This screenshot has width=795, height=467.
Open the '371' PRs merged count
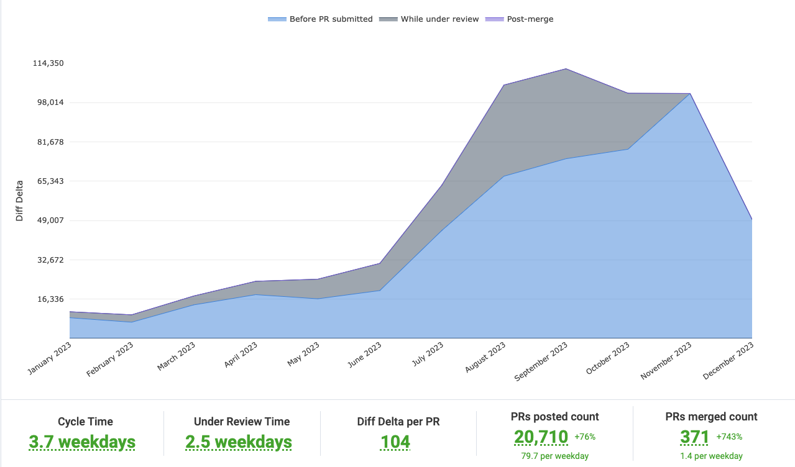click(x=695, y=437)
